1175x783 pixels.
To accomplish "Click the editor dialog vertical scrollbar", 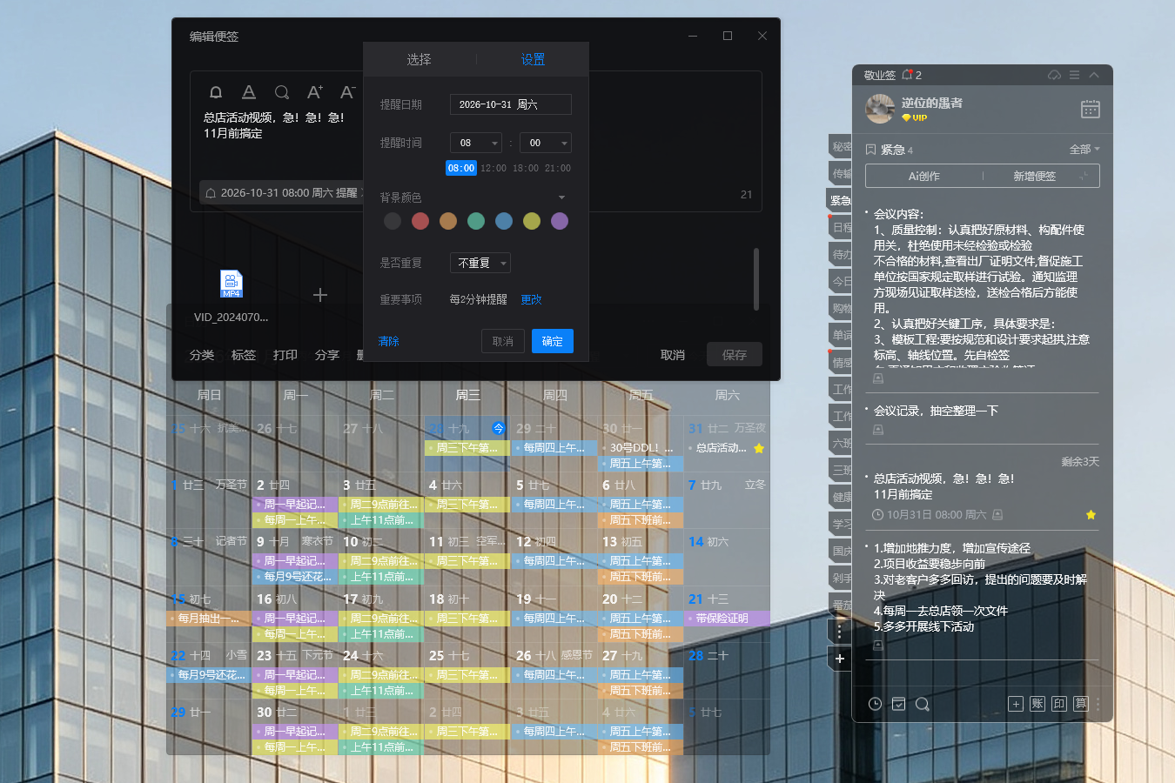I will pyautogui.click(x=755, y=278).
